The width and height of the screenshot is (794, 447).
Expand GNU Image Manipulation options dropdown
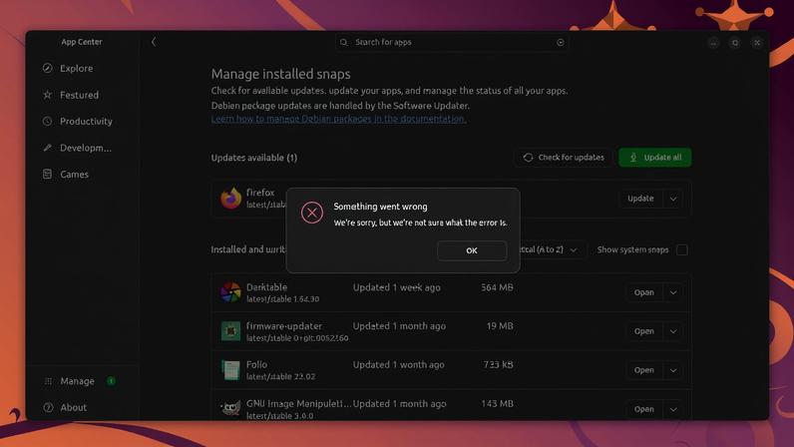(x=673, y=409)
